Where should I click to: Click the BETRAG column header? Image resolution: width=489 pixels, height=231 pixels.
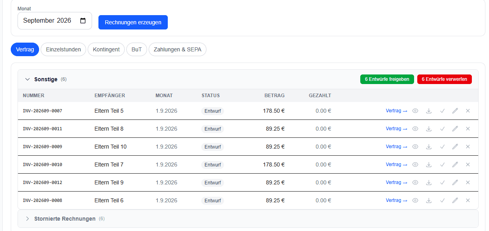coord(275,96)
